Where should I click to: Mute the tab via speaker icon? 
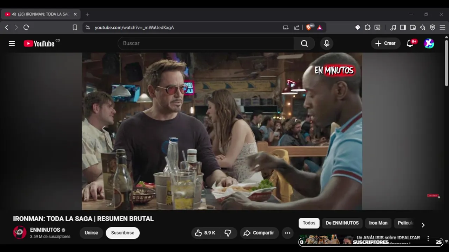point(14,14)
